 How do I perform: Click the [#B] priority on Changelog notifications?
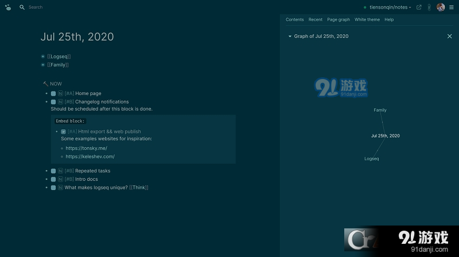[69, 102]
